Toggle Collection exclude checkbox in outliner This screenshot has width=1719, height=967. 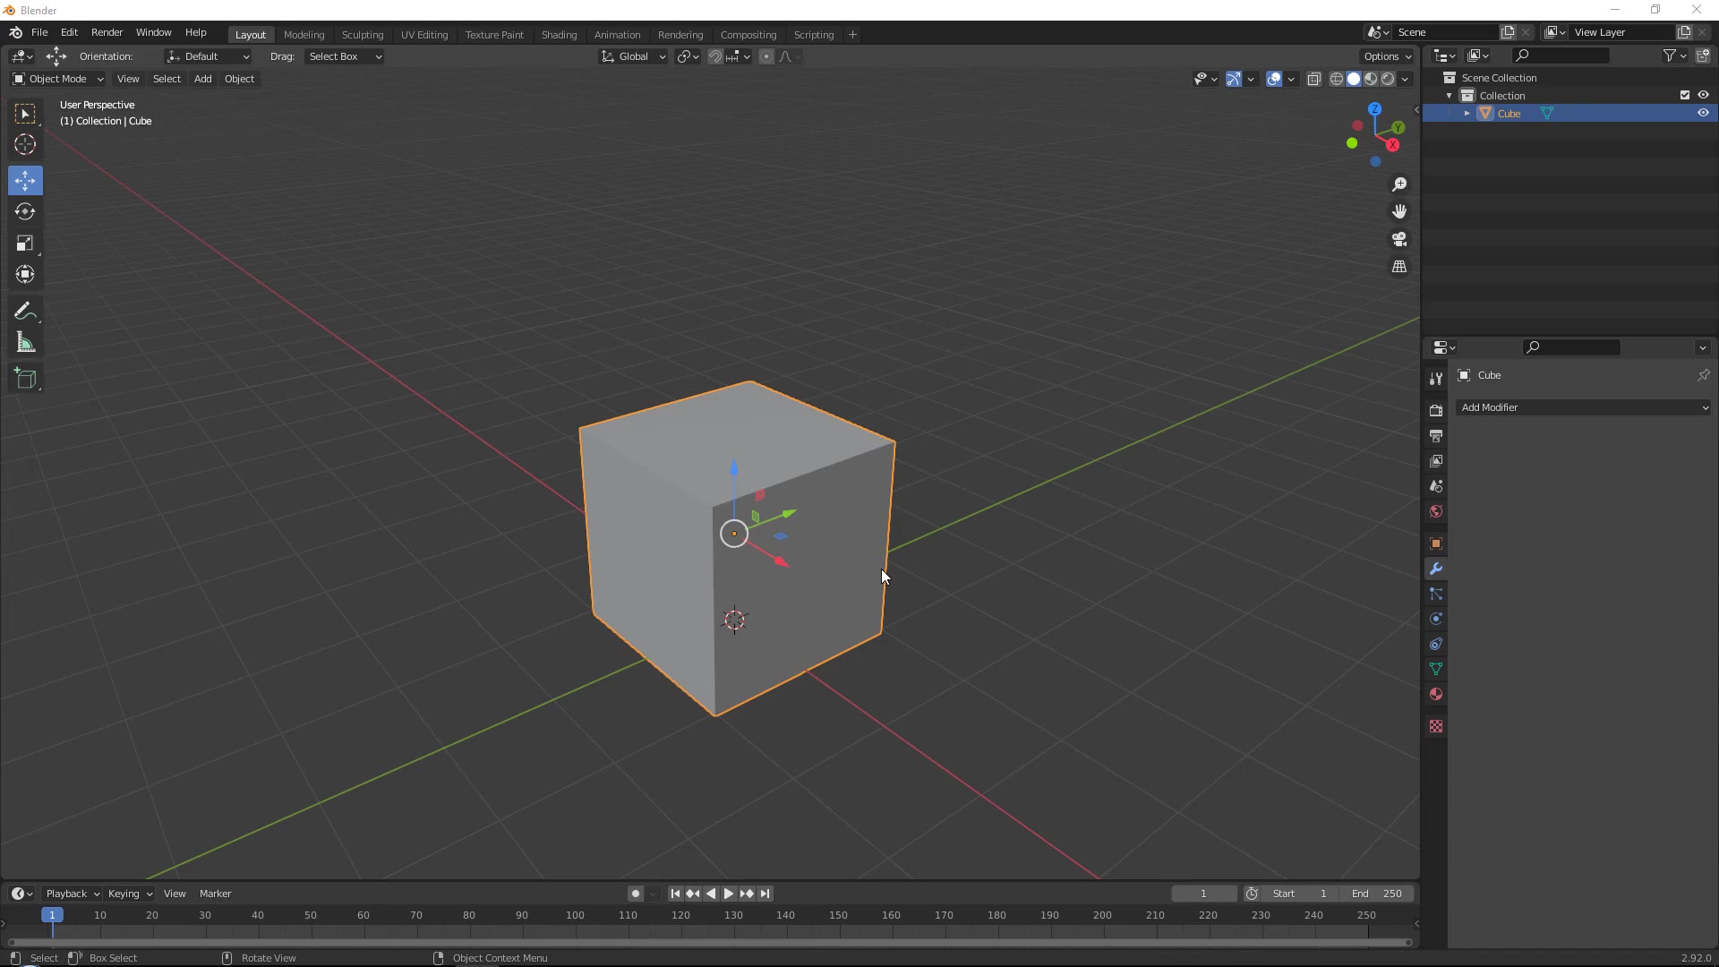point(1685,95)
